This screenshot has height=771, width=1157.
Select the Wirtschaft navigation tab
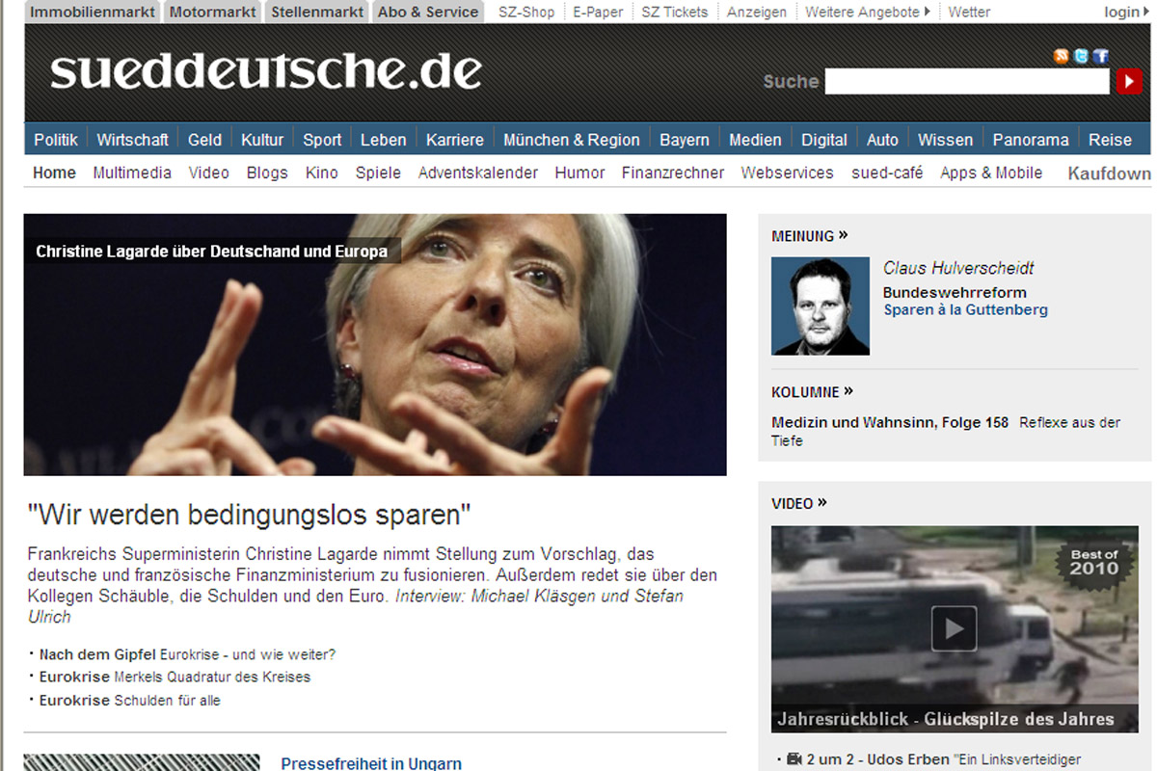(x=132, y=140)
